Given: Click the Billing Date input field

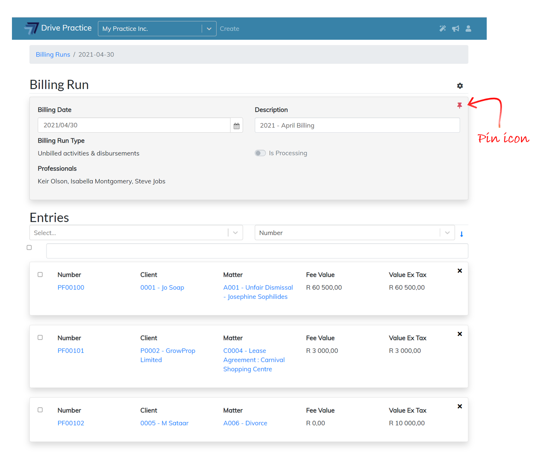Looking at the screenshot, I should coord(134,125).
